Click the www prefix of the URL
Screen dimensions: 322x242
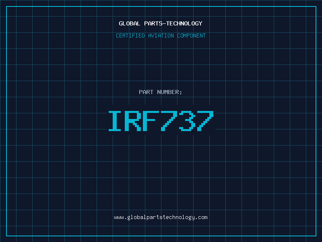pos(119,217)
